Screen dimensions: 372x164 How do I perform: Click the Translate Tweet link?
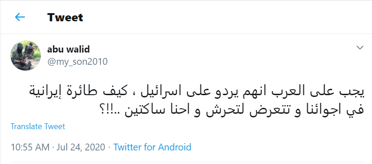pyautogui.click(x=38, y=126)
